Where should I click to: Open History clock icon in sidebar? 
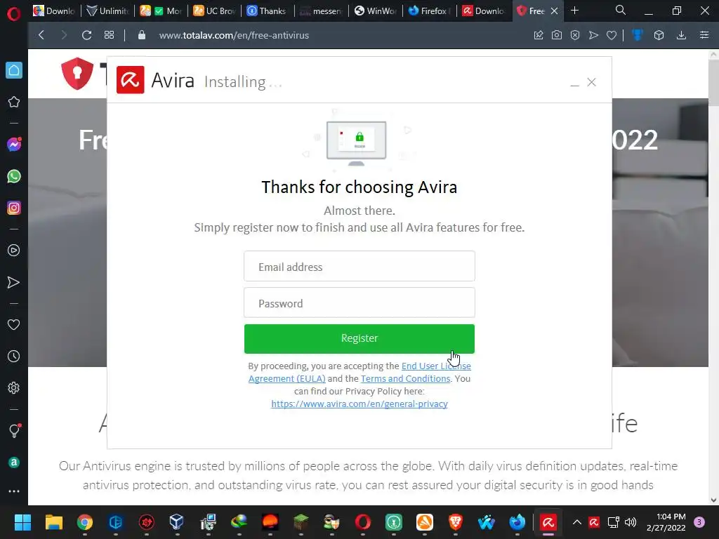tap(14, 356)
